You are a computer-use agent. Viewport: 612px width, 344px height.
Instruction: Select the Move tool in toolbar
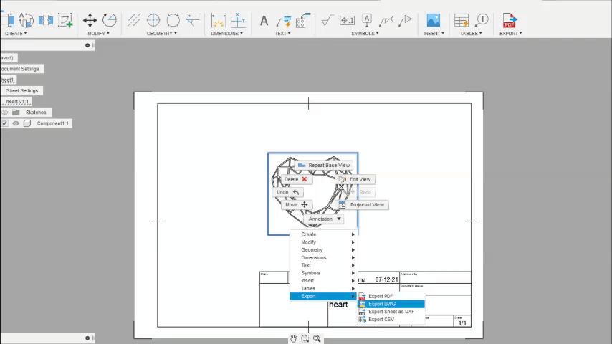[x=90, y=20]
